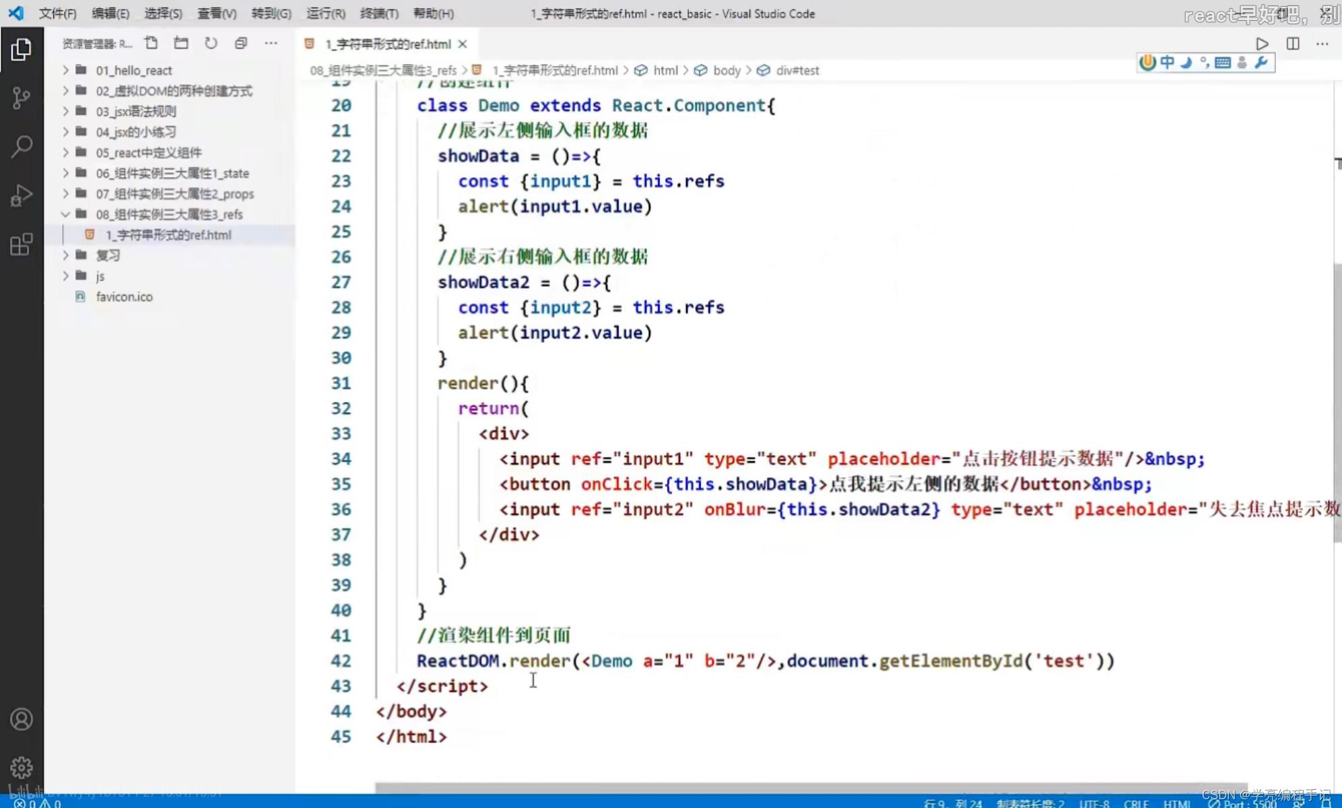Expand the 01_hello_react folder
1342x808 pixels.
point(170,70)
